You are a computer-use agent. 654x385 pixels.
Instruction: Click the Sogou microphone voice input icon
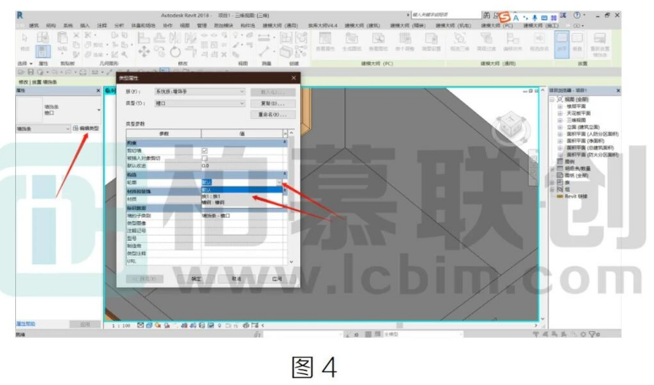pyautogui.click(x=535, y=18)
